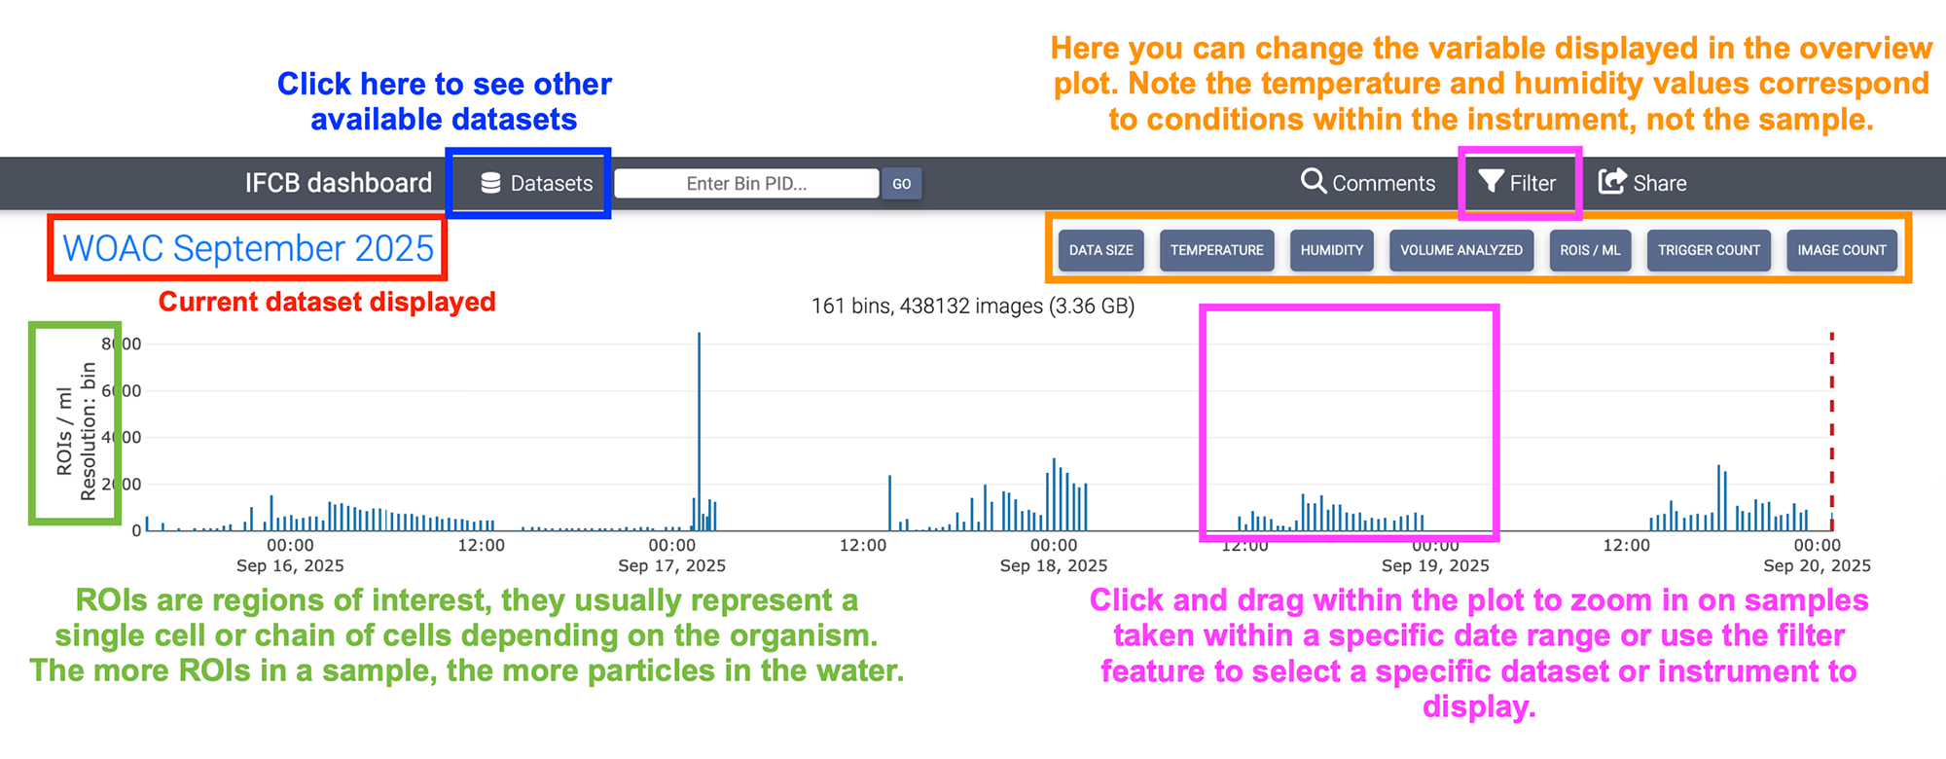Select the TEMPERATURE metric
This screenshot has width=1946, height=759.
[x=1216, y=250]
